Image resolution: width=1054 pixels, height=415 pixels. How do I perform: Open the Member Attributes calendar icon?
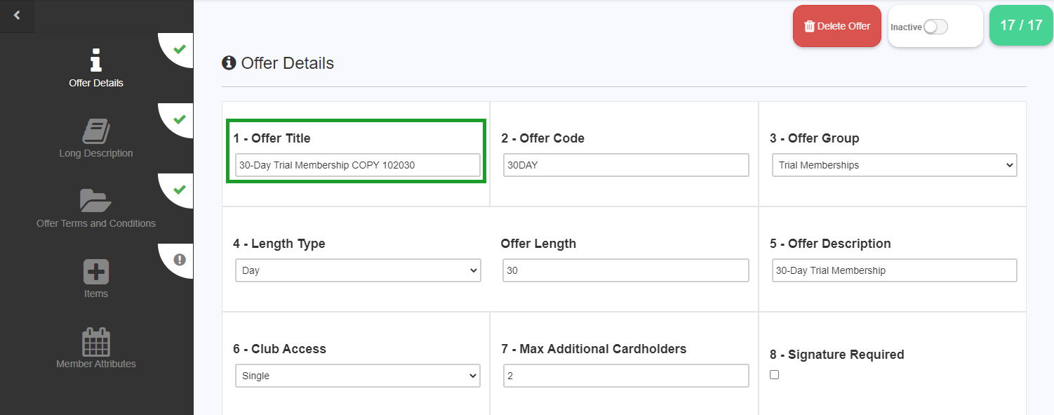click(x=96, y=342)
